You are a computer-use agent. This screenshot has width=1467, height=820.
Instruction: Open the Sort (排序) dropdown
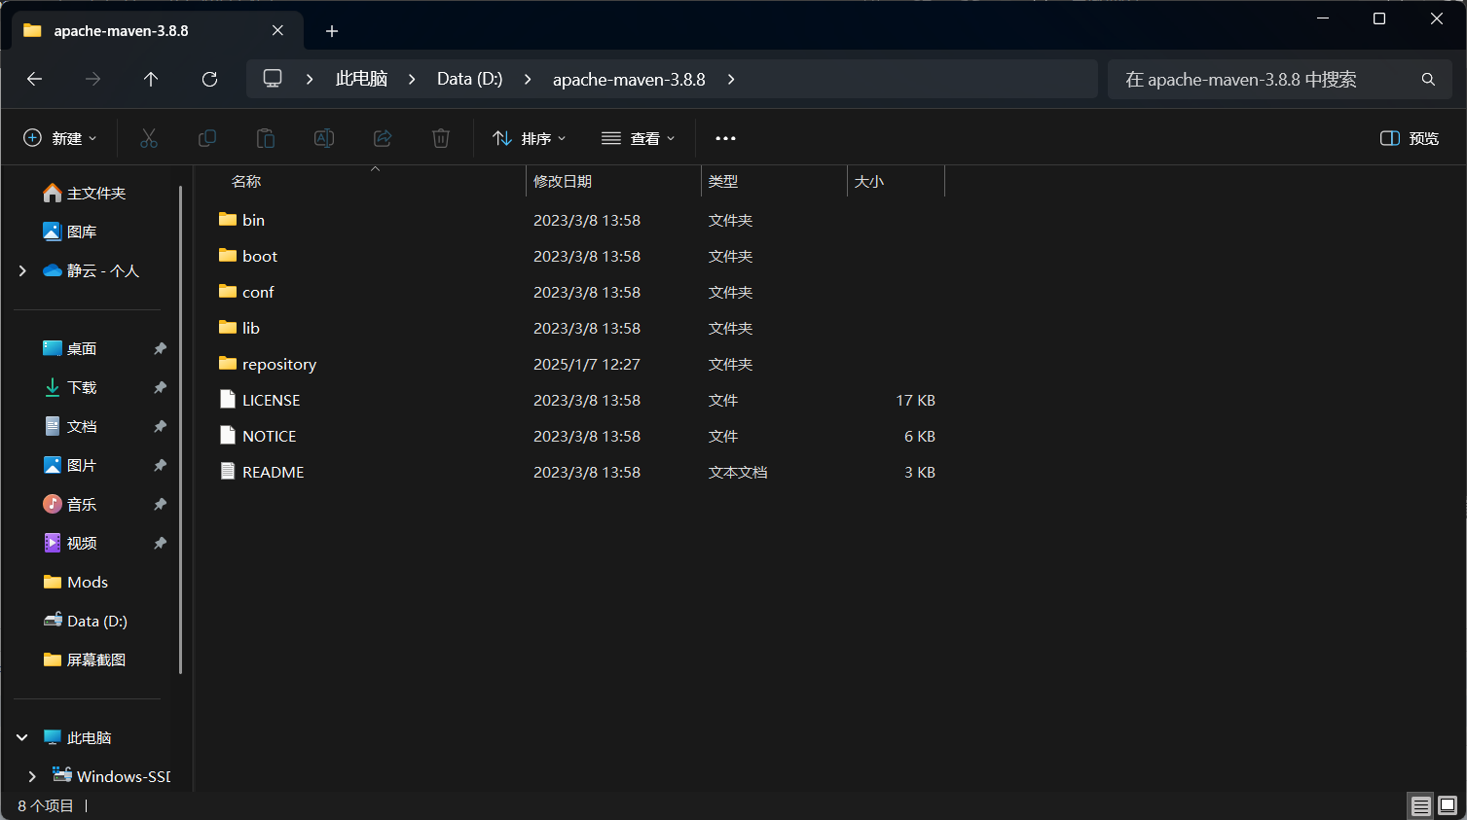point(530,138)
